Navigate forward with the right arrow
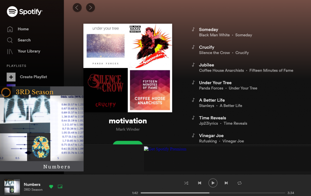The width and height of the screenshot is (311, 196). (x=91, y=8)
